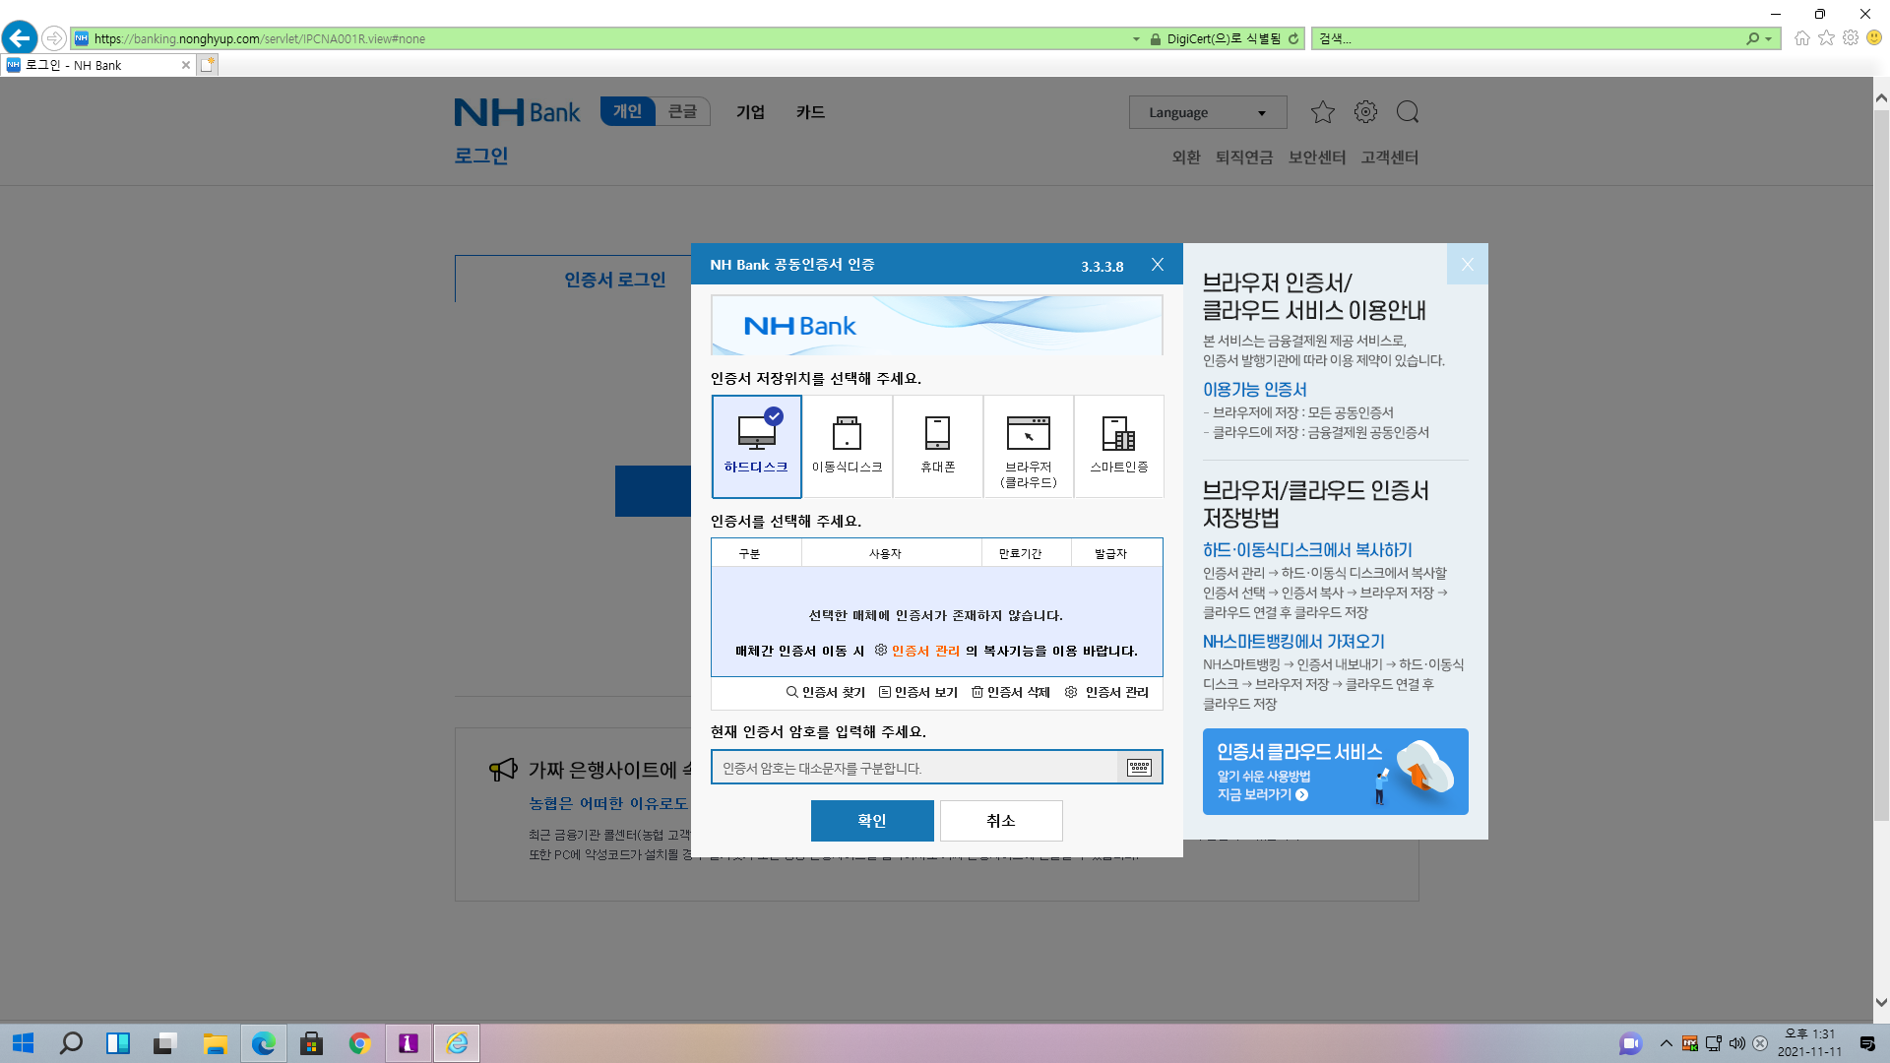Click the smiley feedback icon
The image size is (1890, 1063).
tap(1874, 37)
